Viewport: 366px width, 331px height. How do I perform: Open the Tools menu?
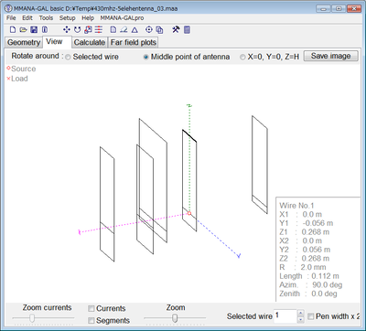[x=46, y=18]
